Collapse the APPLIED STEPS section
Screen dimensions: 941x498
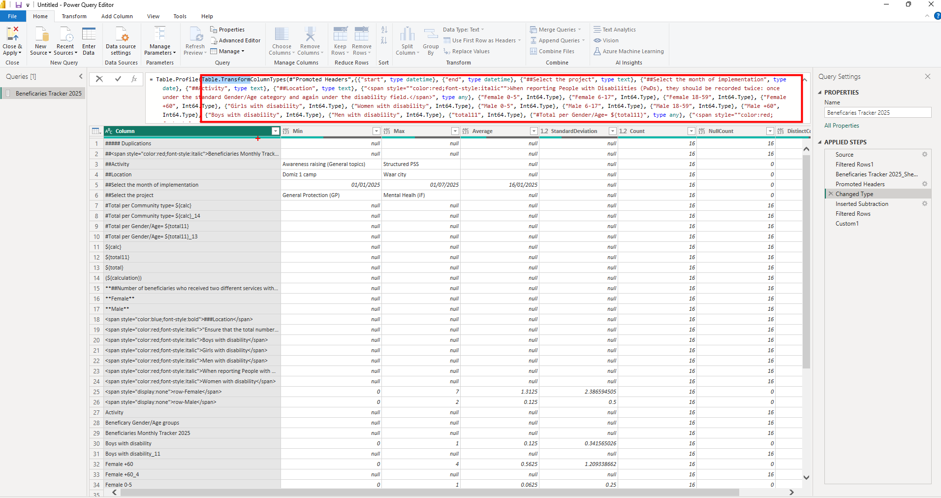(x=820, y=142)
